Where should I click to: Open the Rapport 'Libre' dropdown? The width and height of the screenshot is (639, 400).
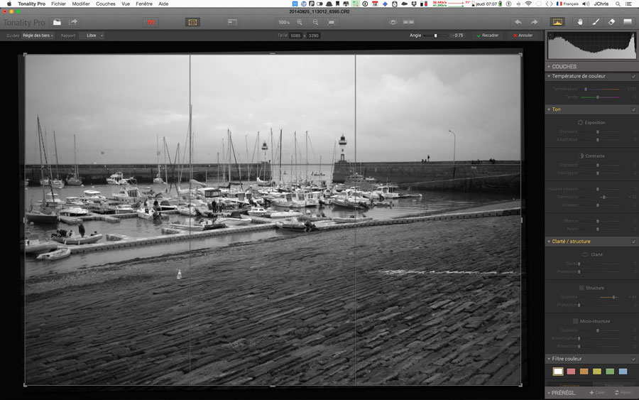pos(92,36)
